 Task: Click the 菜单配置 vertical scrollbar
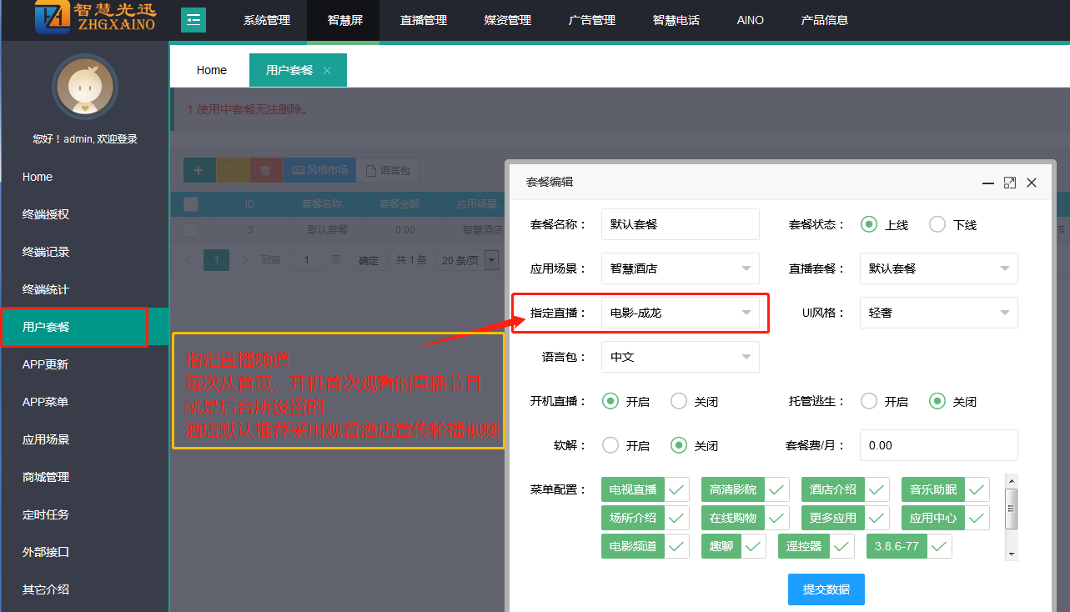pyautogui.click(x=1012, y=509)
